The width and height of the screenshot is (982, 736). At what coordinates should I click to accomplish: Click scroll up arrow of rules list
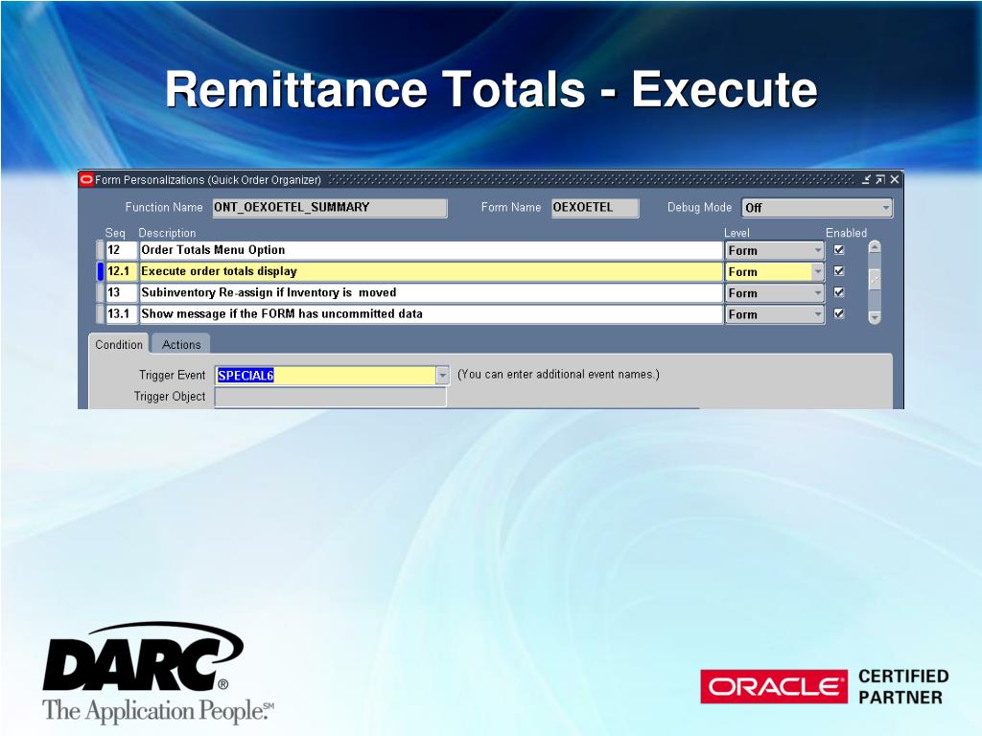tap(875, 247)
